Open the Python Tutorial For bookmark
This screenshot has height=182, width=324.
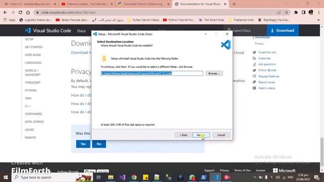pyautogui.click(x=179, y=20)
